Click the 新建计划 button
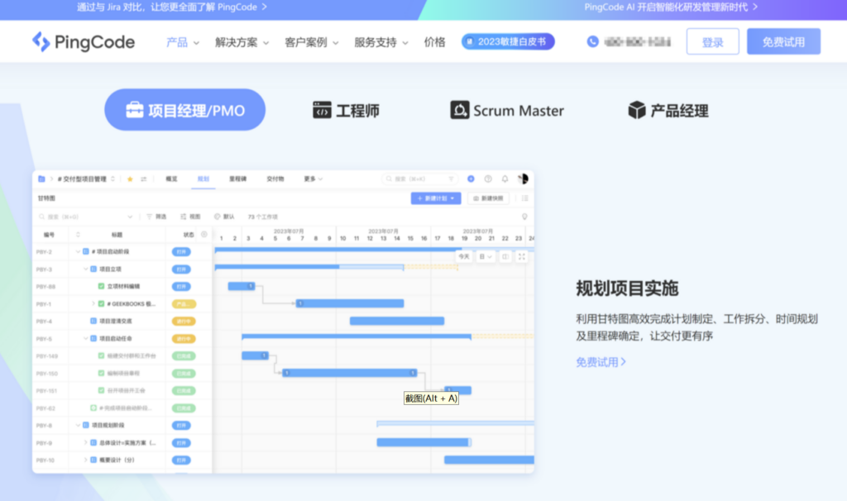 434,198
